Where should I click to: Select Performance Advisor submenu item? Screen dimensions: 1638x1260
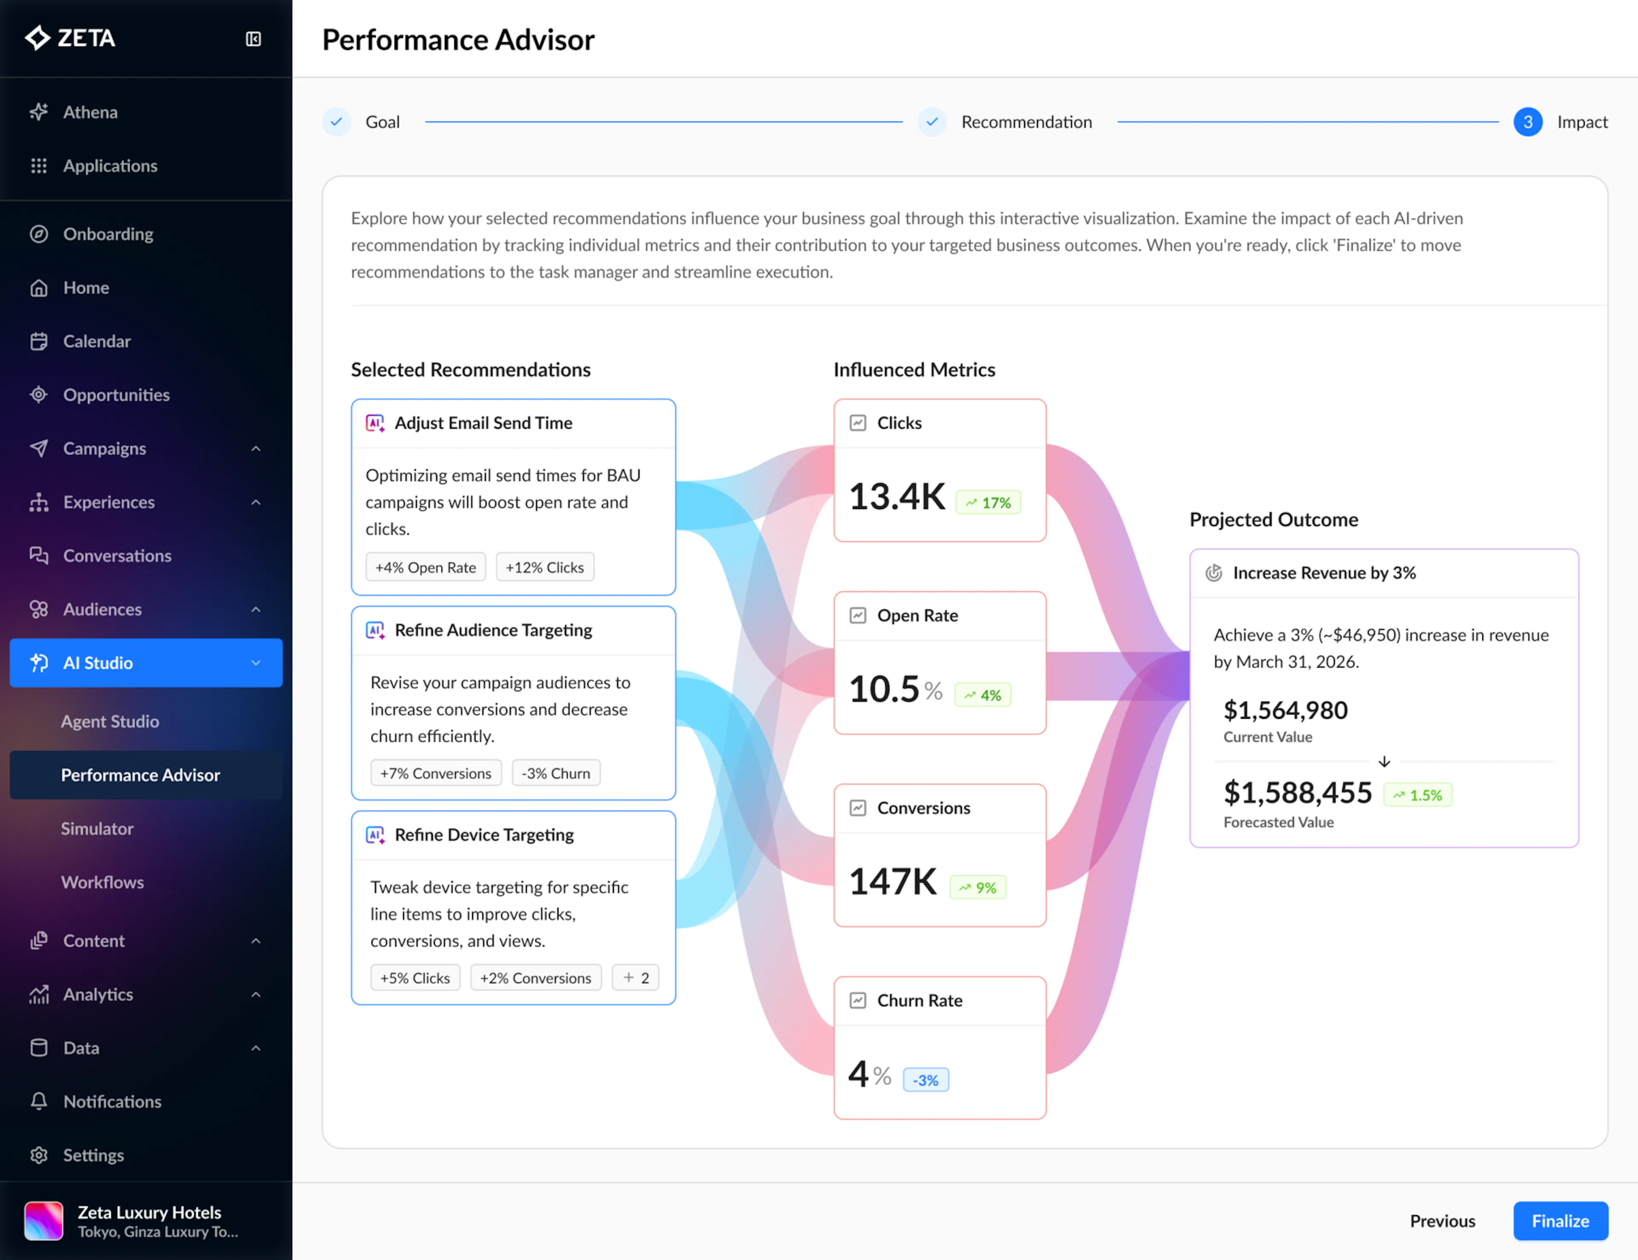click(x=146, y=775)
